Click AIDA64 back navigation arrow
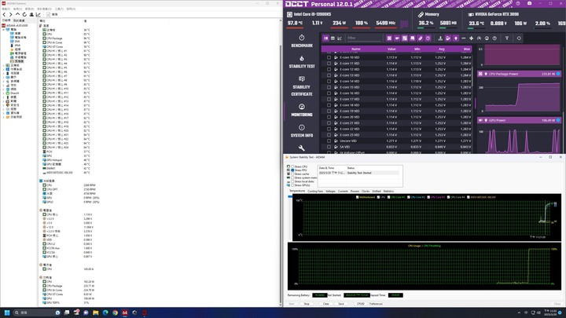The height and width of the screenshot is (318, 566). pos(5,14)
